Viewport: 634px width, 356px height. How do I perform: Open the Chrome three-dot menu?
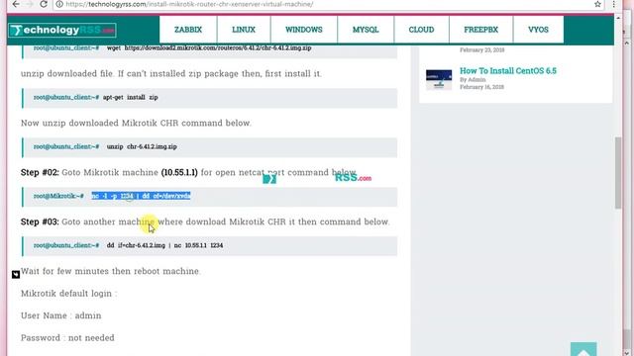614,4
